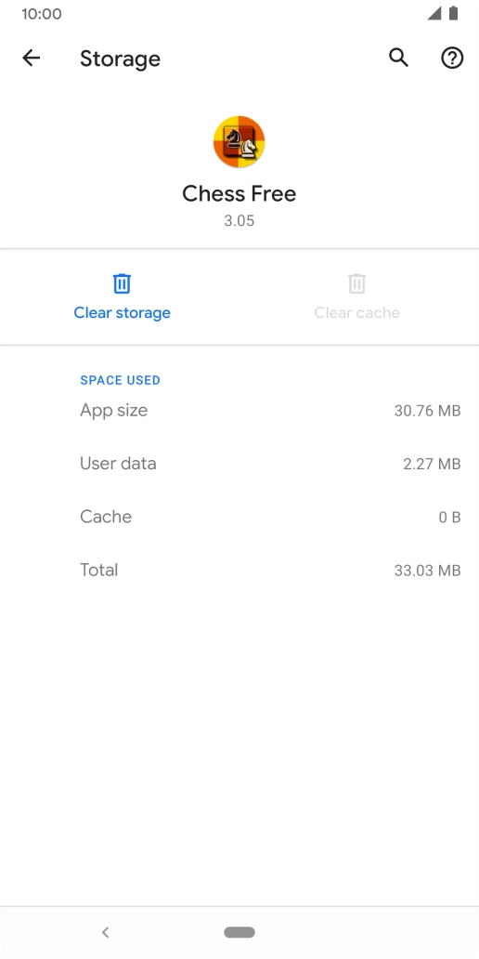Open search with magnifier icon
The width and height of the screenshot is (479, 959).
click(x=399, y=59)
